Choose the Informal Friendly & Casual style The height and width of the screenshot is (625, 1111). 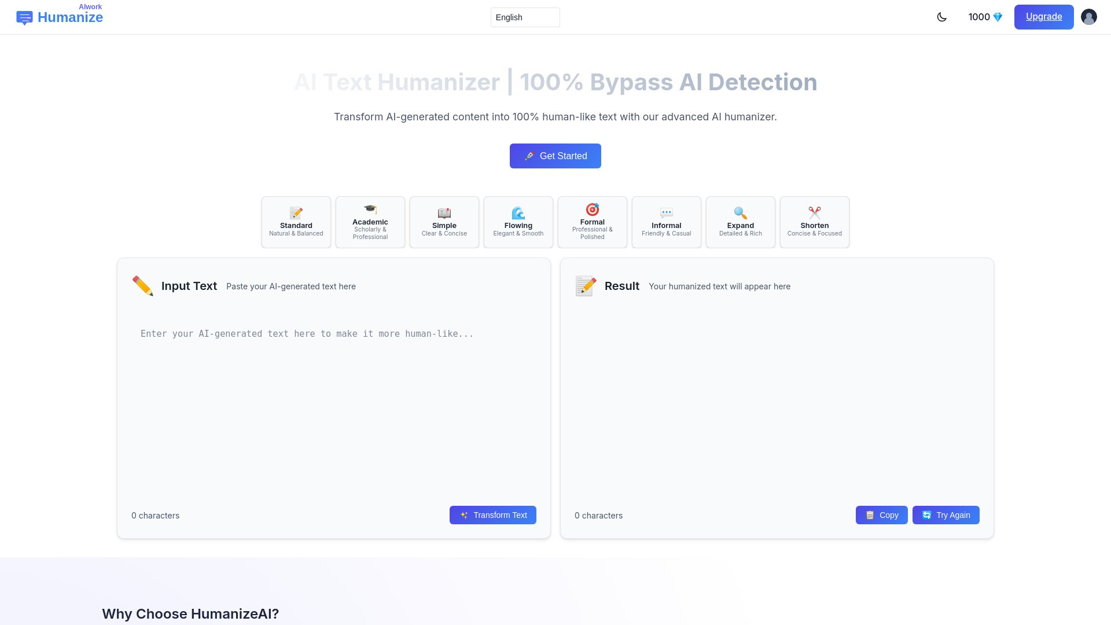pyautogui.click(x=666, y=222)
